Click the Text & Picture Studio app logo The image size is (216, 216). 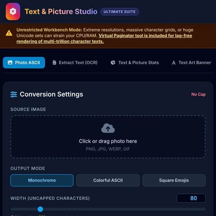pos(13,12)
